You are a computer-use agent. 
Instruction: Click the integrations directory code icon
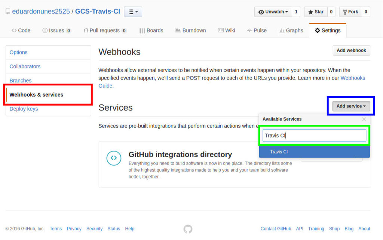click(x=114, y=158)
